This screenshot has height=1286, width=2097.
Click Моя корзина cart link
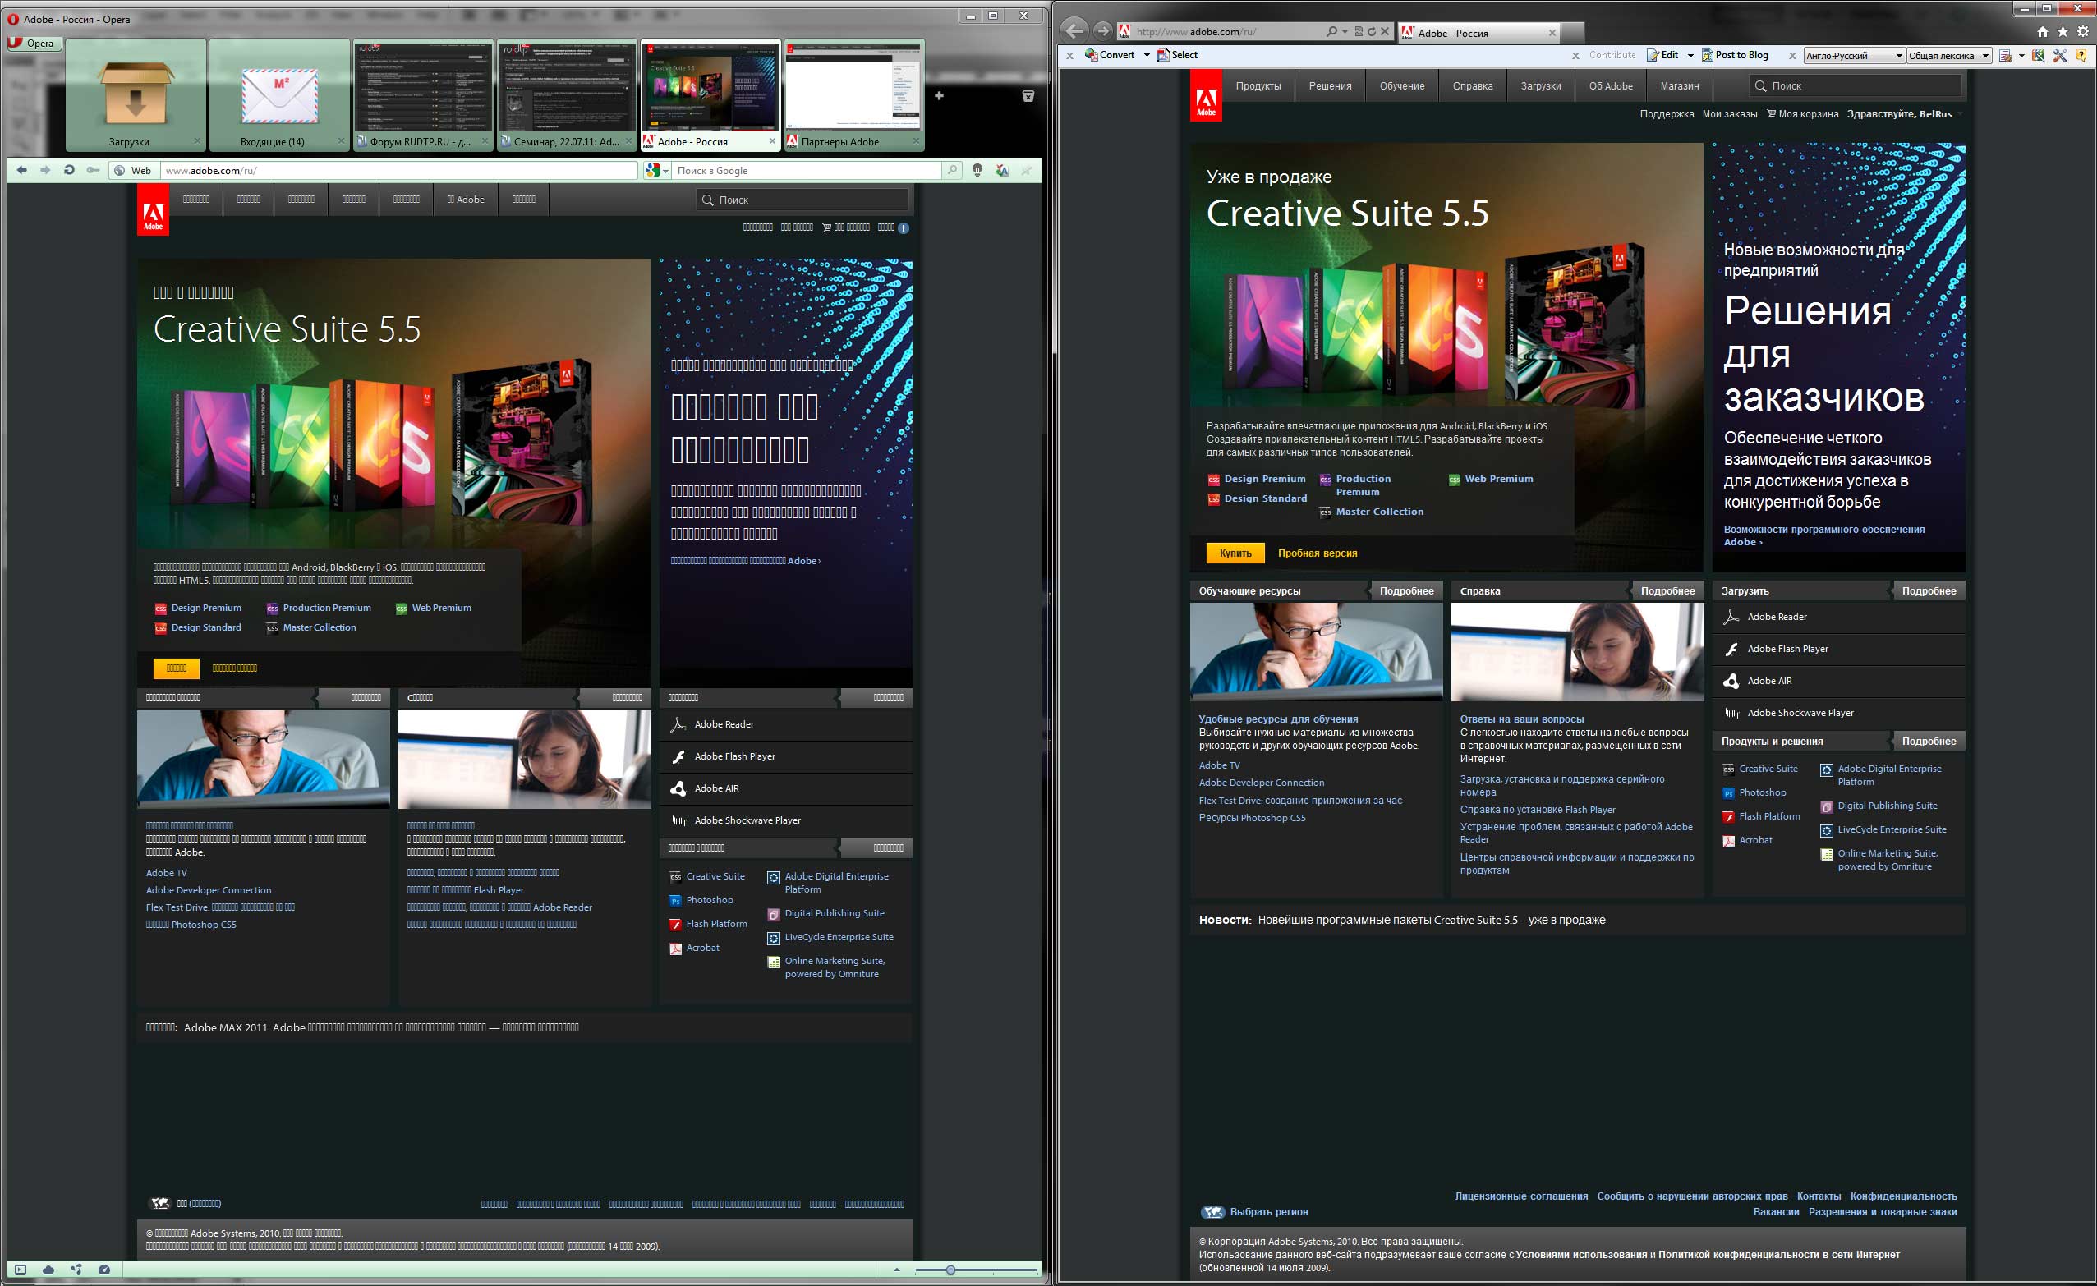click(x=1803, y=114)
